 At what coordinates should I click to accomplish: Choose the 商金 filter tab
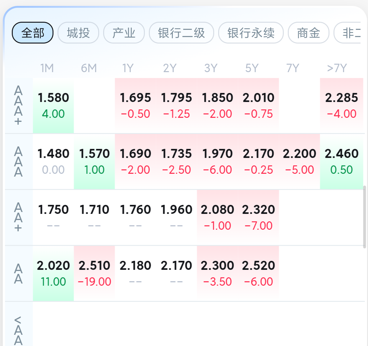(308, 33)
